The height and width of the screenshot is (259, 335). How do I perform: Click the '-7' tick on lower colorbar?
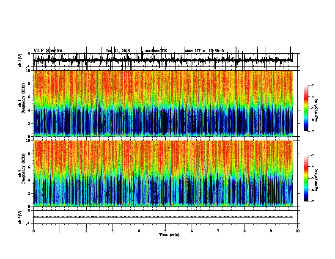point(312,201)
